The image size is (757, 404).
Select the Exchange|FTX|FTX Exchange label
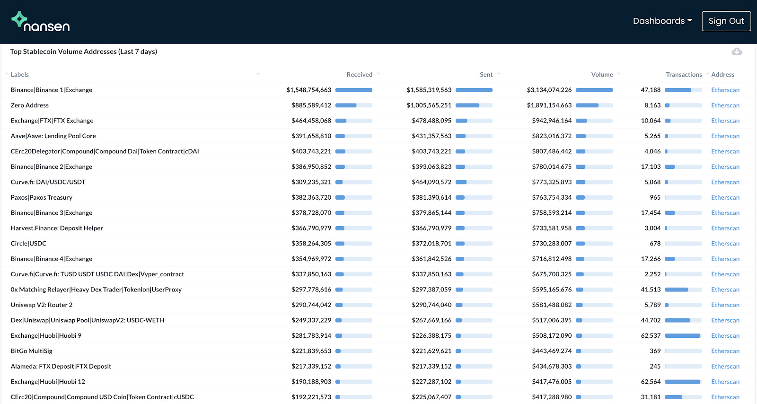[52, 121]
